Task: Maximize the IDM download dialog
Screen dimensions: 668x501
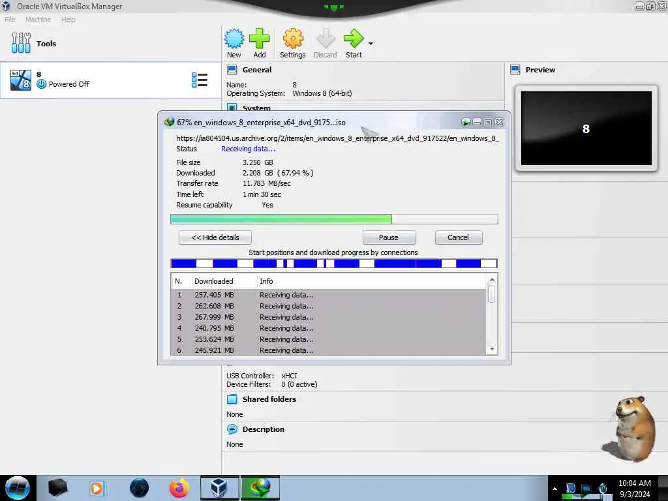Action: tap(488, 123)
